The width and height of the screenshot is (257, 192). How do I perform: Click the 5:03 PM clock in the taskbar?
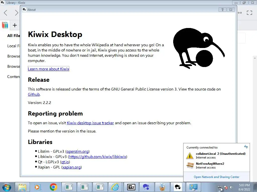244,185
